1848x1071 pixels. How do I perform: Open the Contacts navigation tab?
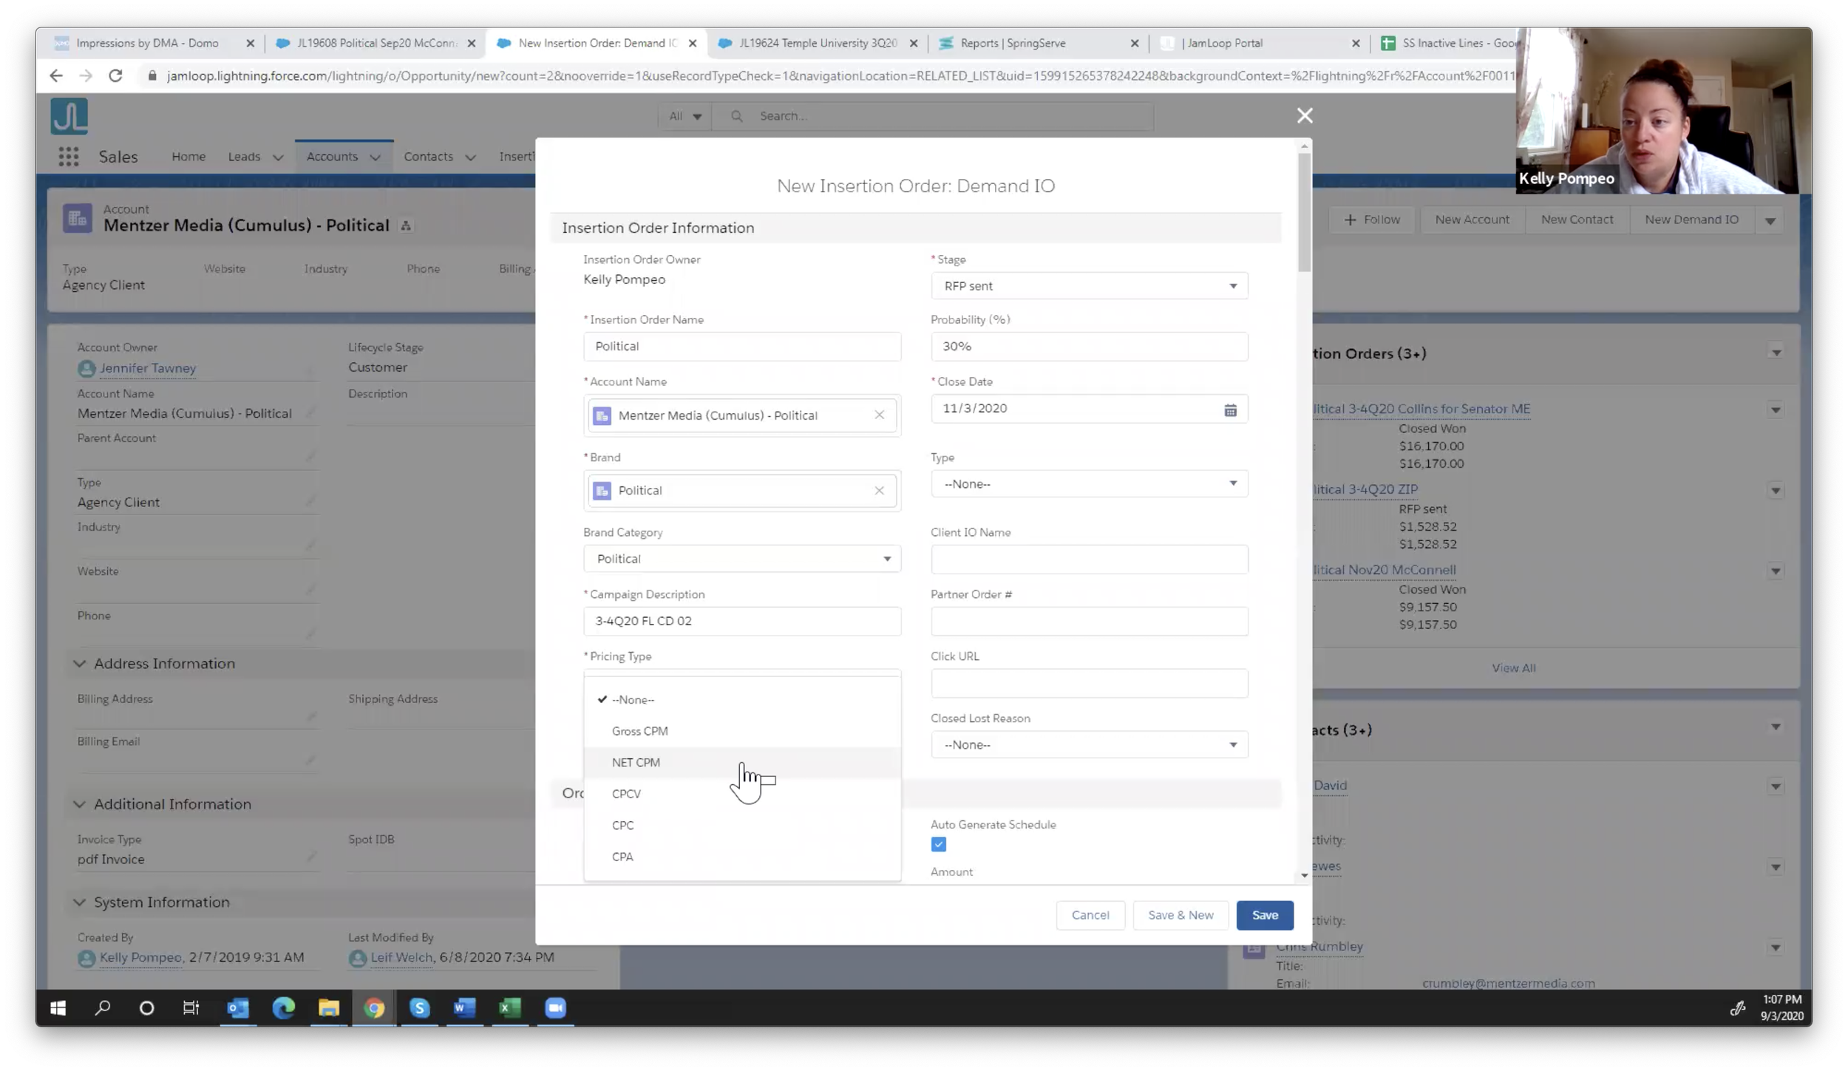428,157
